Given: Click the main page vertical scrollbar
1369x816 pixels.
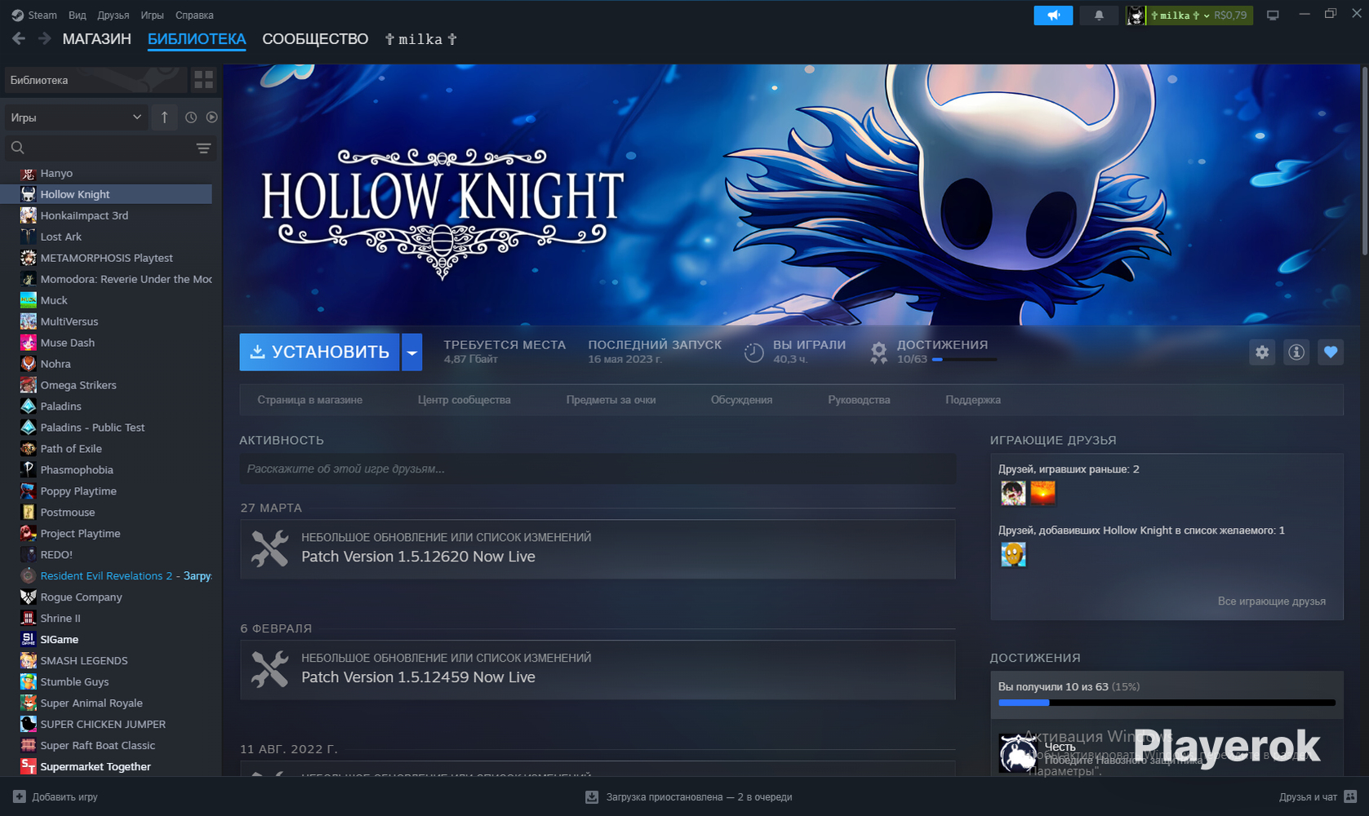Looking at the screenshot, I should pos(1364,162).
